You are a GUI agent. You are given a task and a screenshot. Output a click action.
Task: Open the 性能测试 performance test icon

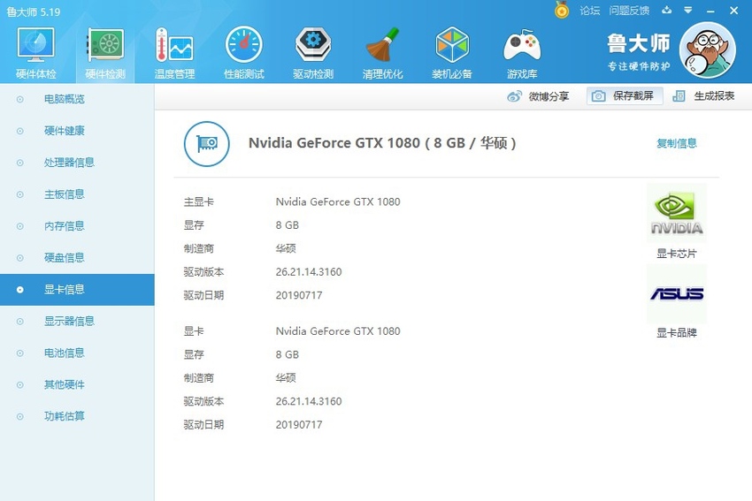(x=244, y=52)
